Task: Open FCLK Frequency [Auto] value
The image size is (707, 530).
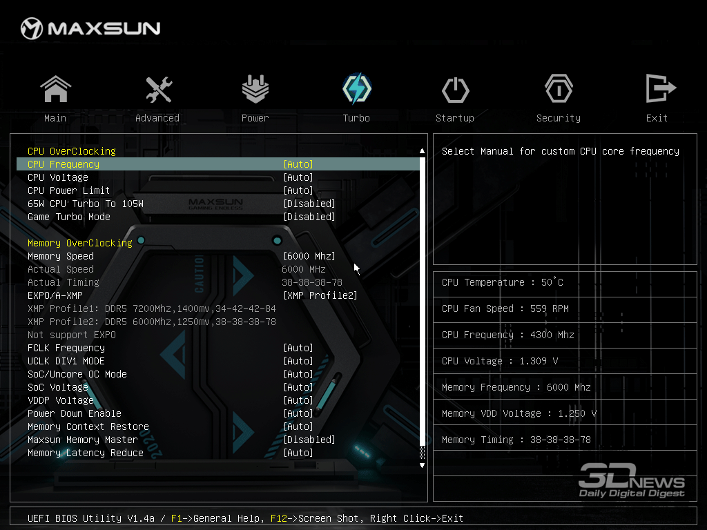Action: pos(298,348)
